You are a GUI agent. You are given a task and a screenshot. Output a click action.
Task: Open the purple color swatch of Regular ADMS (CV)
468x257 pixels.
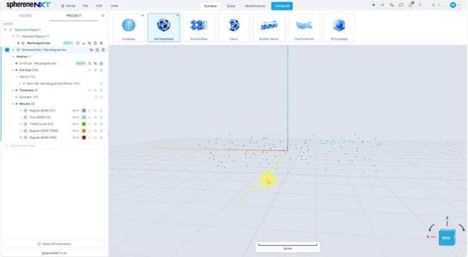click(x=84, y=111)
